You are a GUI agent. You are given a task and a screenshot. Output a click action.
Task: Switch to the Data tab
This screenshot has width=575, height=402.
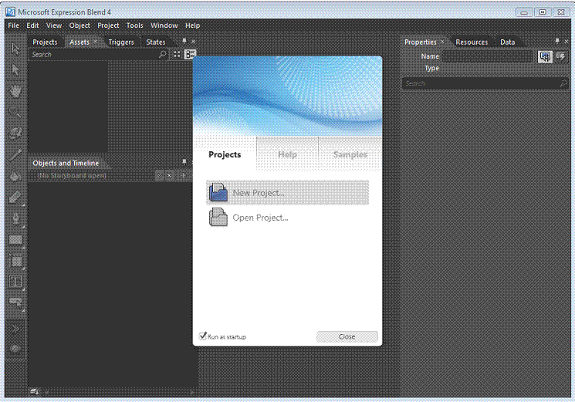tap(508, 42)
